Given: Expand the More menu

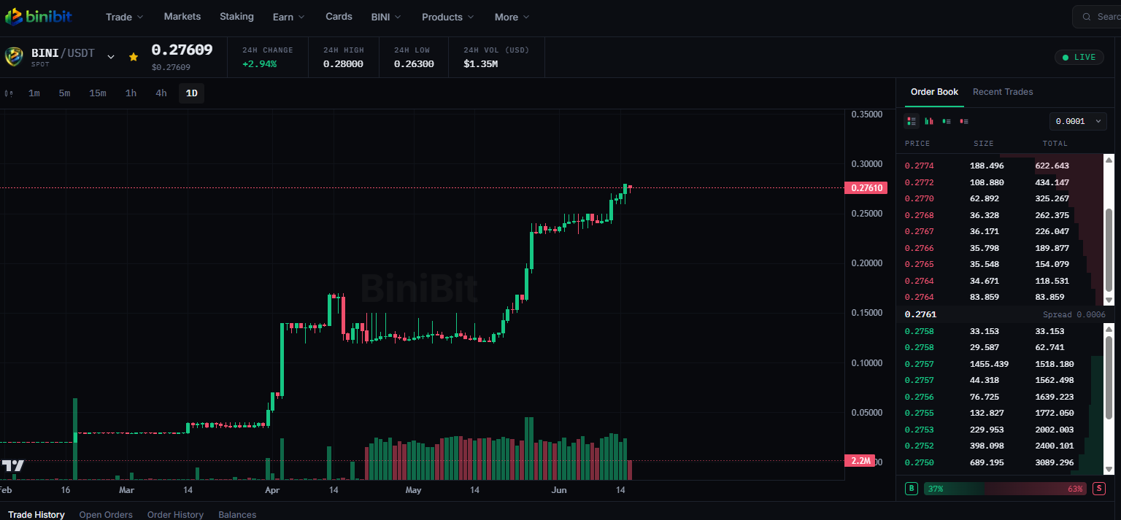Looking at the screenshot, I should pyautogui.click(x=512, y=17).
